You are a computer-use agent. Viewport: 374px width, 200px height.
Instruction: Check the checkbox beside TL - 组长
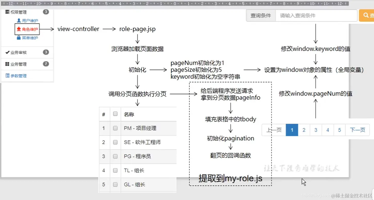point(115,170)
